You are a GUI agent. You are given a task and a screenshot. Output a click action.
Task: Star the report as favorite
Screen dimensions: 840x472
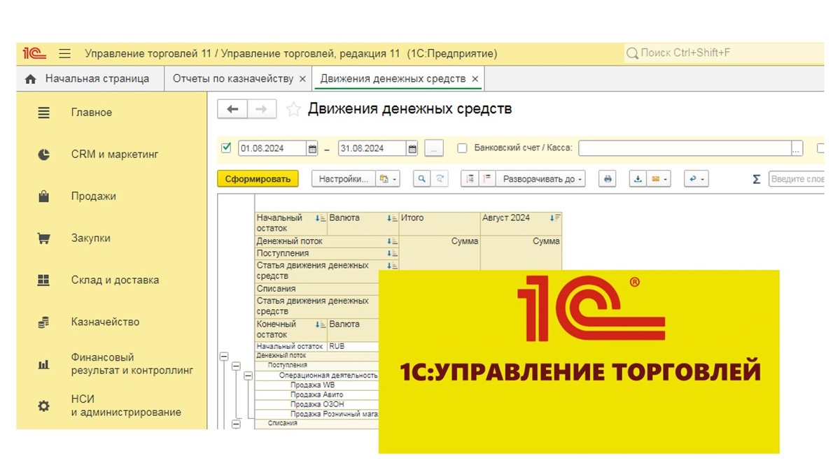coord(293,108)
